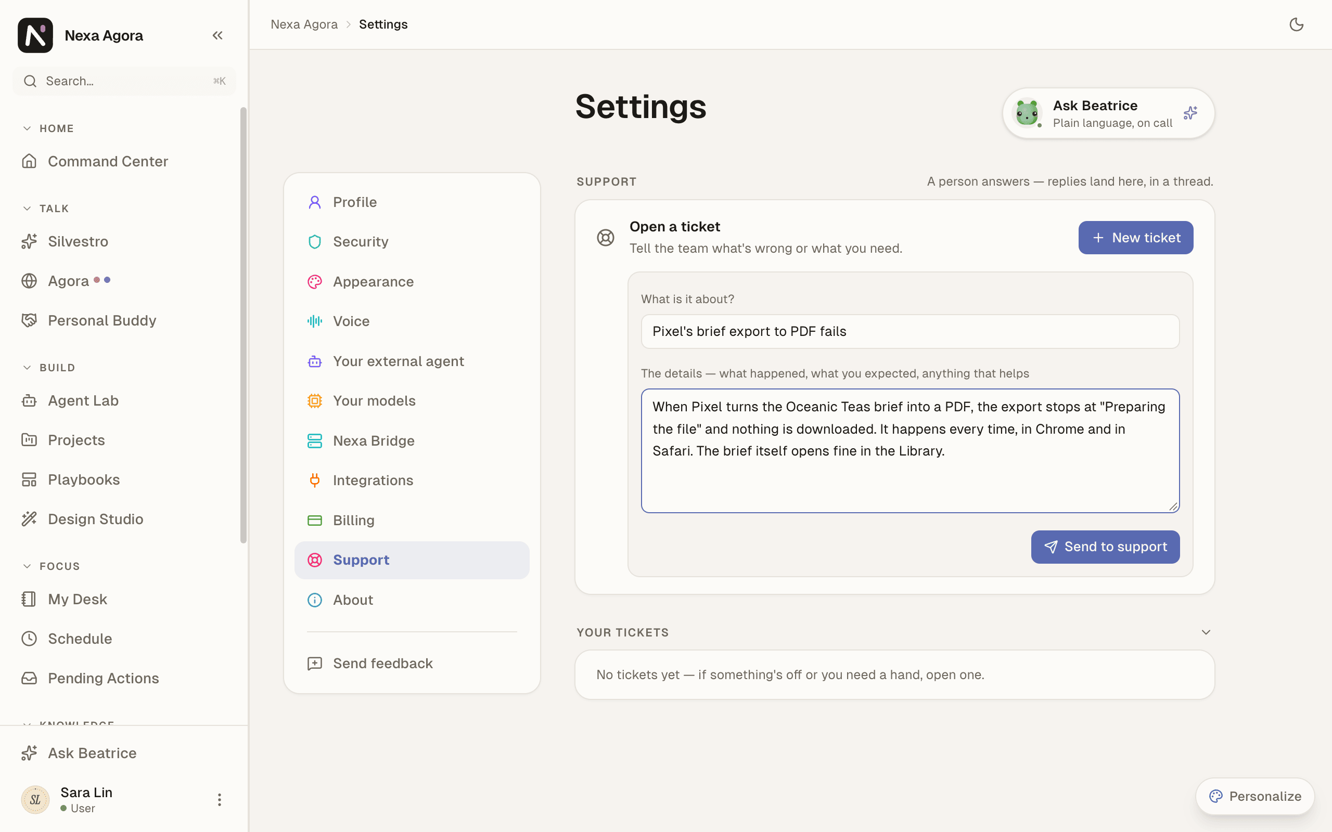Viewport: 1332px width, 832px height.
Task: Focus the sidebar Search field
Action: [x=124, y=81]
